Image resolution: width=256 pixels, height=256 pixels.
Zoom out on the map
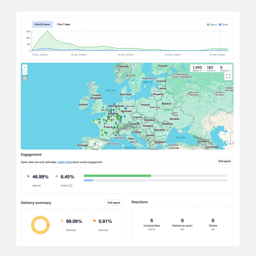(25, 72)
